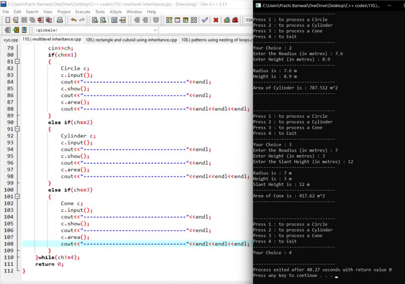Open the View menu
Image resolution: width=405 pixels, height=284 pixels.
[x=48, y=12]
